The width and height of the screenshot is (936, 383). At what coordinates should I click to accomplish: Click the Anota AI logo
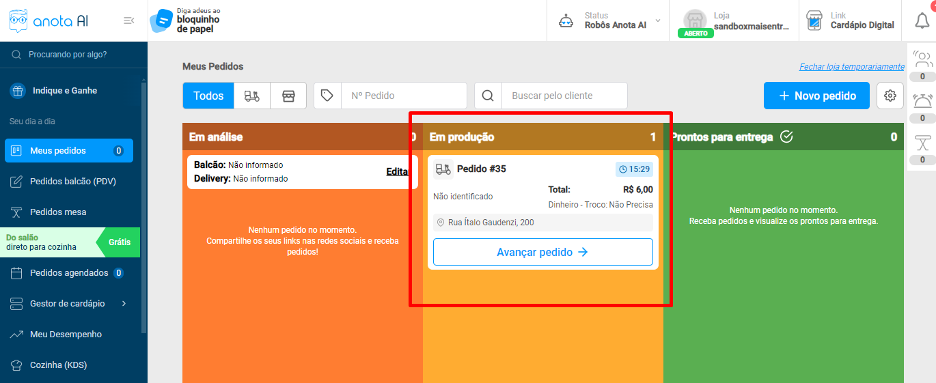(x=49, y=20)
